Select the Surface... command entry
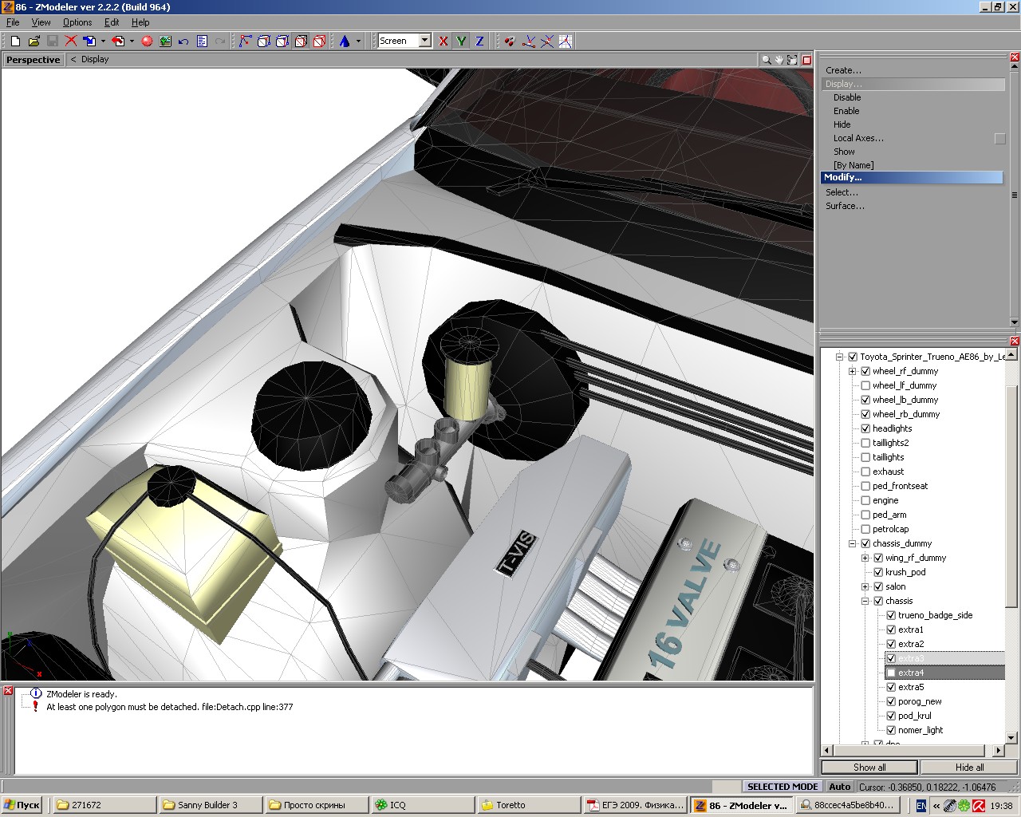 [845, 206]
